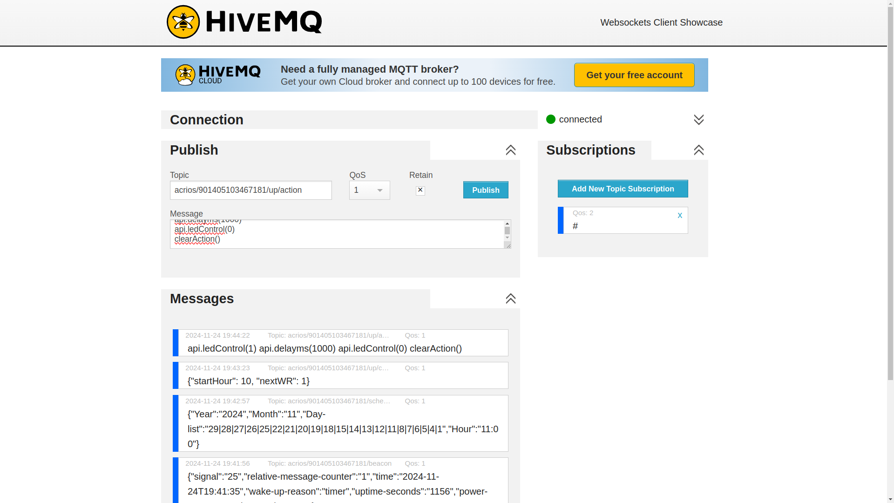Open the QoS dropdown
This screenshot has height=503, width=894.
[x=370, y=190]
